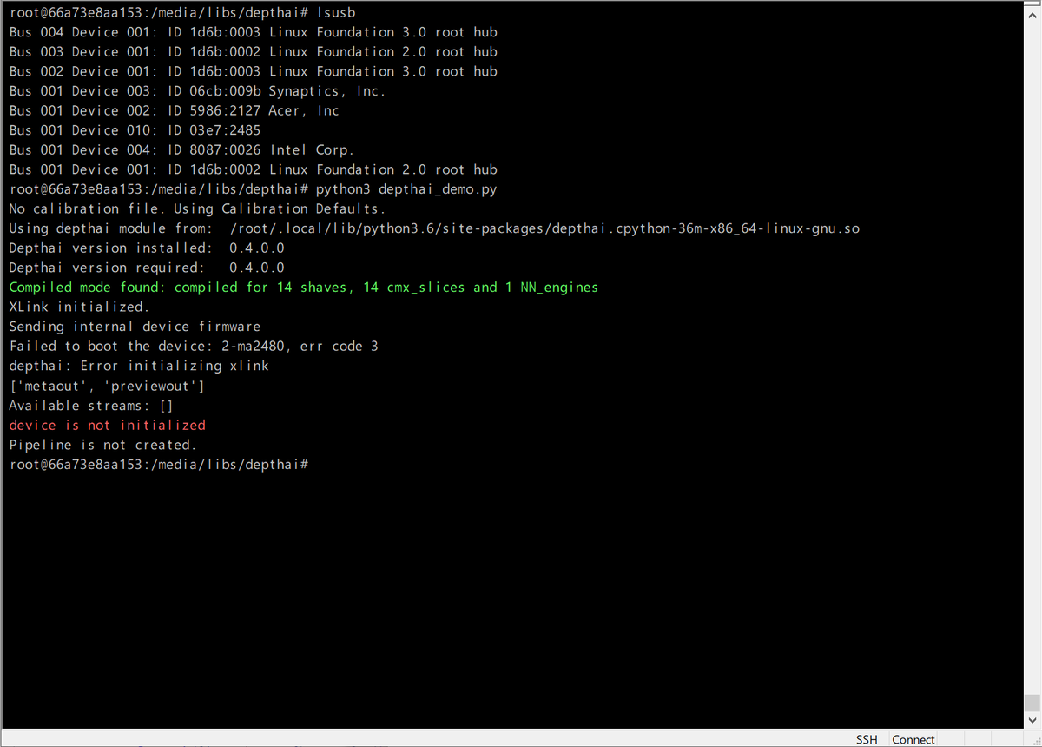Click the SSH label to change connection protocol

pos(866,739)
